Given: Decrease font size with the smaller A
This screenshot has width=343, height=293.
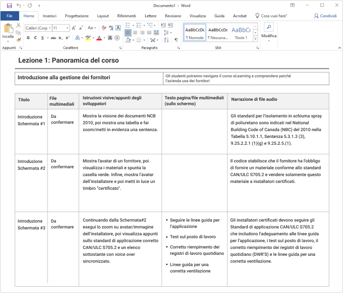Looking at the screenshot, I should coord(81,28).
